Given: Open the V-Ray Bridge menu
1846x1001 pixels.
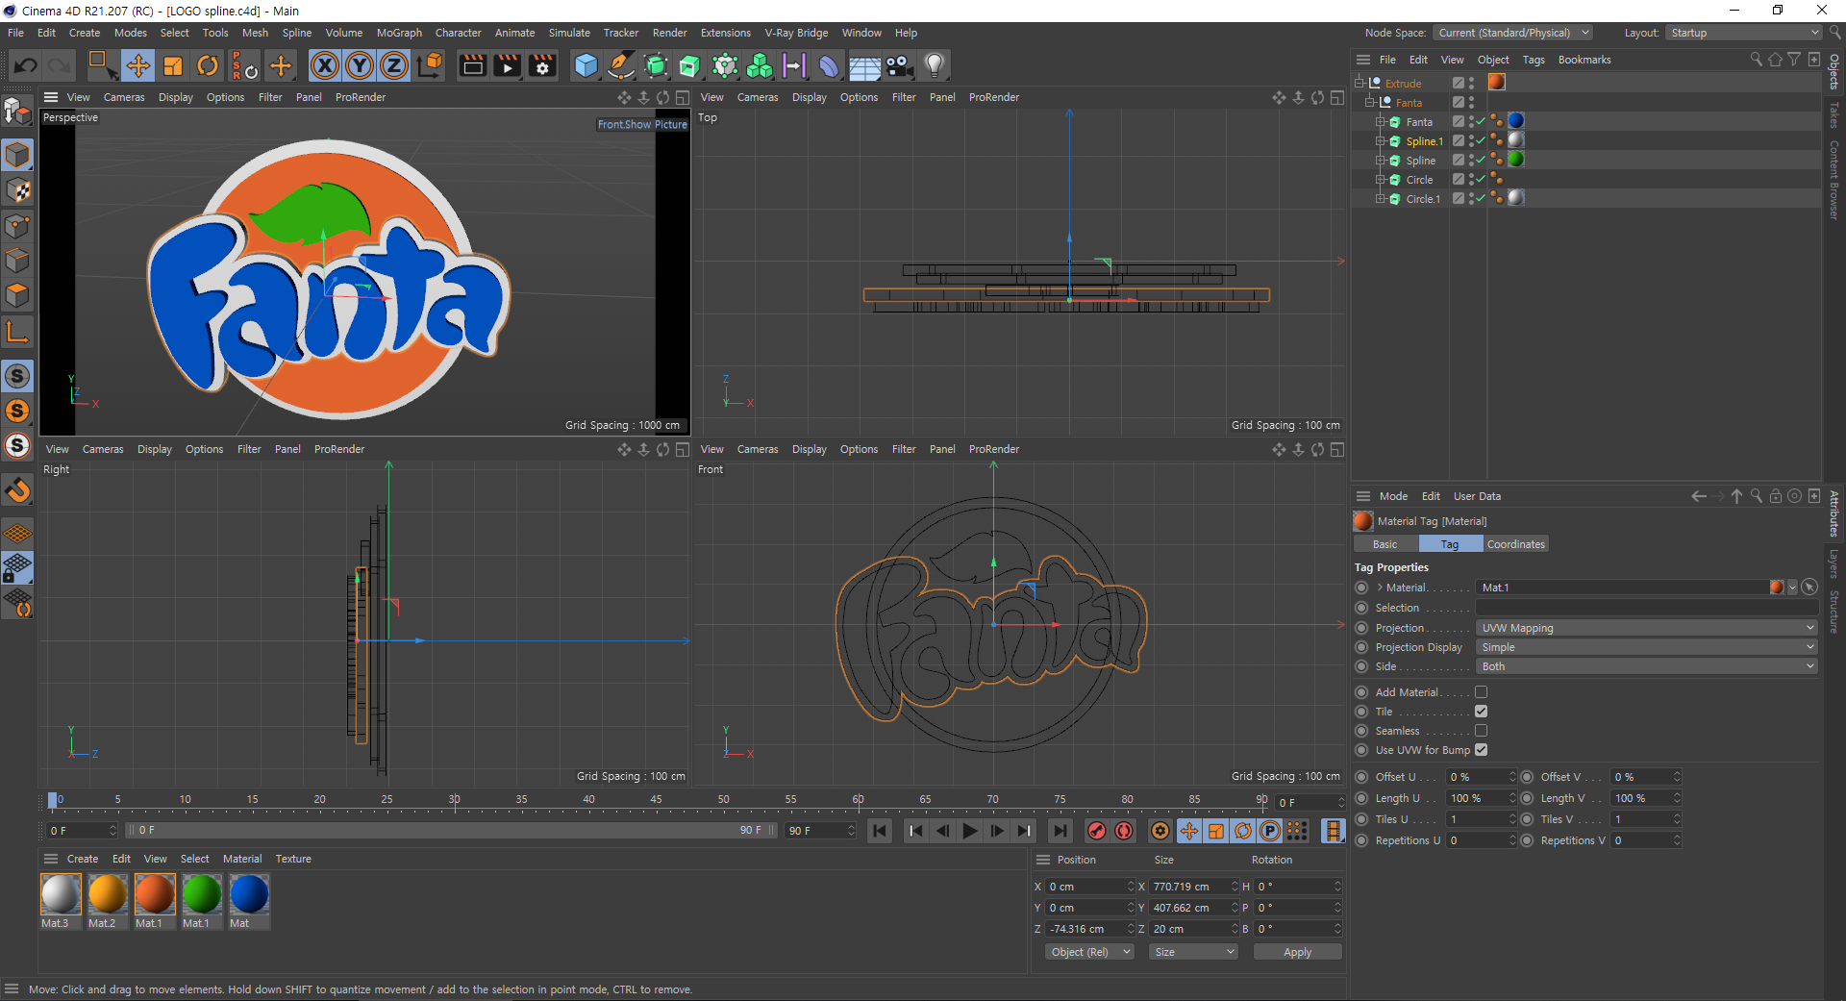Looking at the screenshot, I should 796,33.
